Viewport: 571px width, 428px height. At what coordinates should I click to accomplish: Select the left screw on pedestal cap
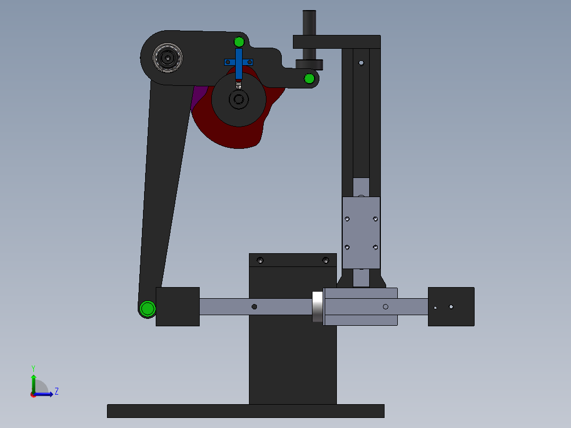click(260, 261)
